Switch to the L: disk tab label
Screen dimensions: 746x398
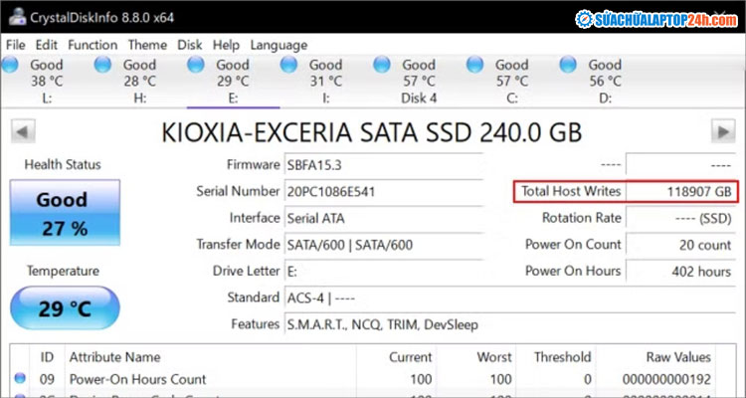(46, 99)
